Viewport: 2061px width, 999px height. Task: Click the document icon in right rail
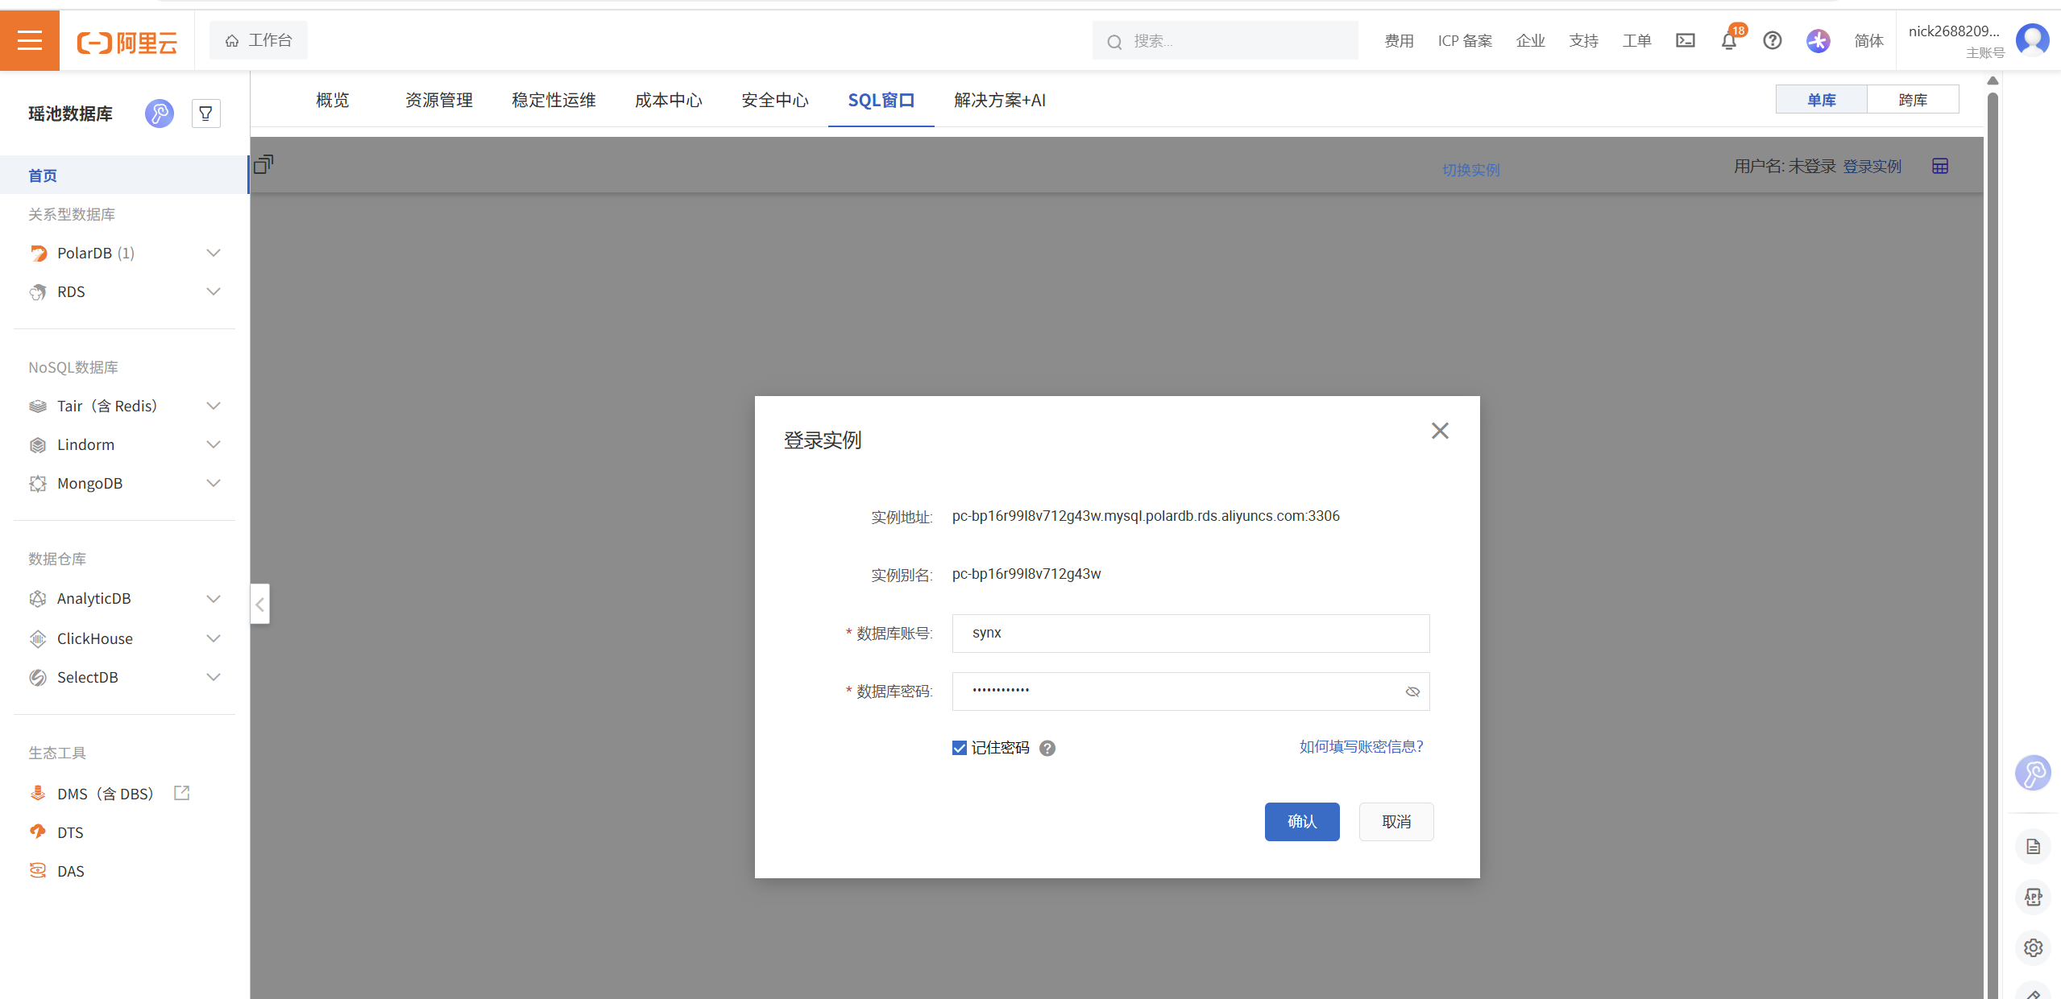(2033, 846)
